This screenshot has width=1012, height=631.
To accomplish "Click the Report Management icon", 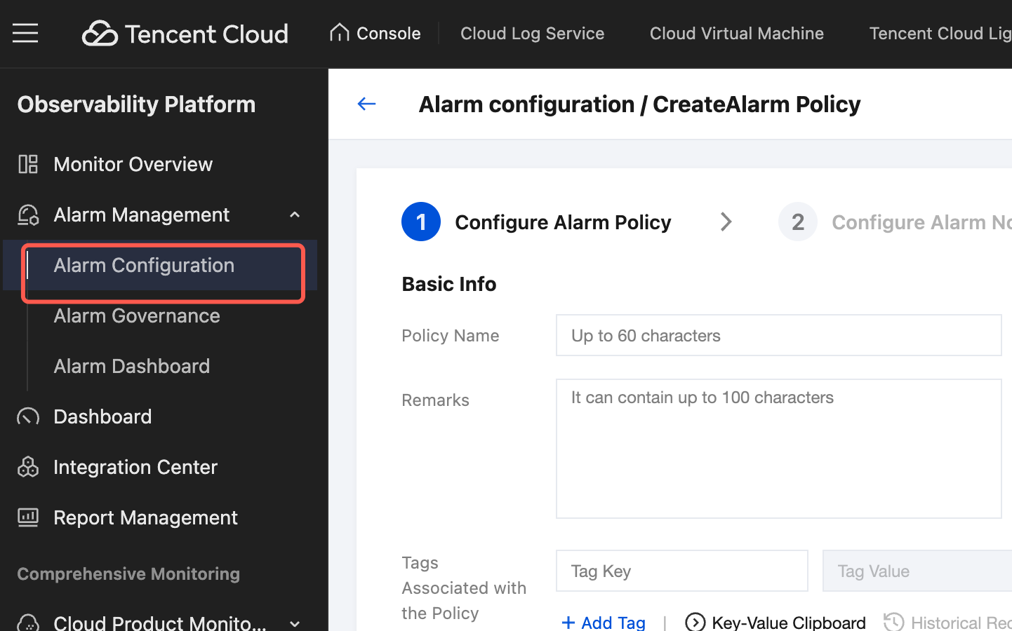I will (28, 517).
